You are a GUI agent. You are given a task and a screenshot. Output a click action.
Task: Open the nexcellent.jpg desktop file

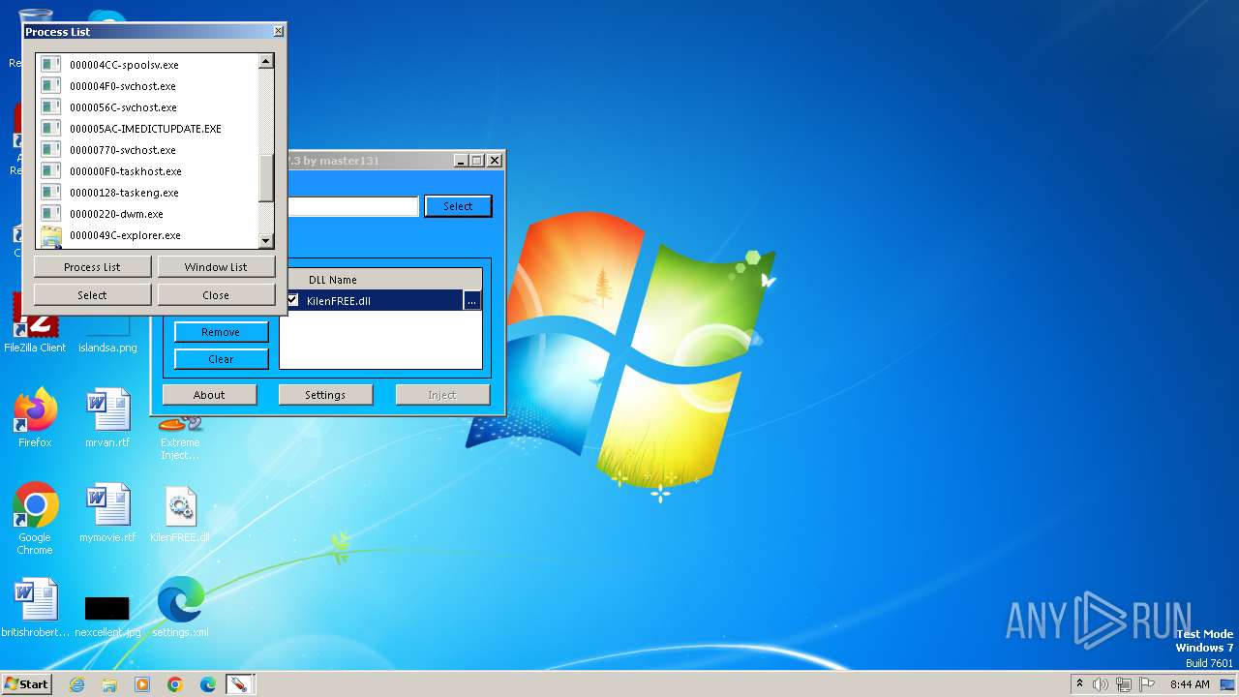[107, 614]
